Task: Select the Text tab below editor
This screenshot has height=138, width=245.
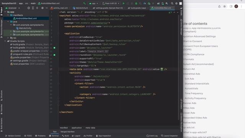Action: [55, 132]
